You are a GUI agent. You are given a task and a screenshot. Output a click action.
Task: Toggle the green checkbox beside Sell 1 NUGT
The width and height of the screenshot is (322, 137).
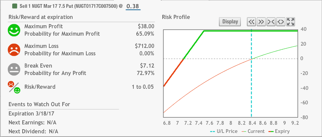point(15,6)
